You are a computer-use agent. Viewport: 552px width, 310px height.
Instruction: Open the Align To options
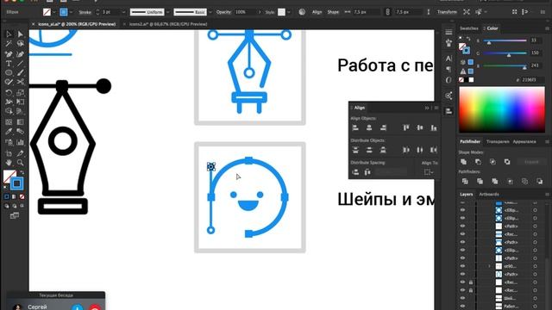[x=428, y=172]
